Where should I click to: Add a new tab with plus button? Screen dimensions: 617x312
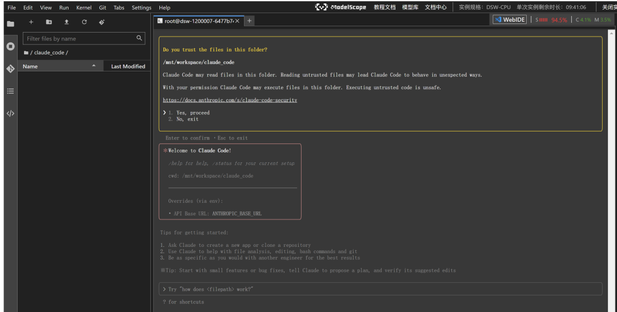coord(249,21)
